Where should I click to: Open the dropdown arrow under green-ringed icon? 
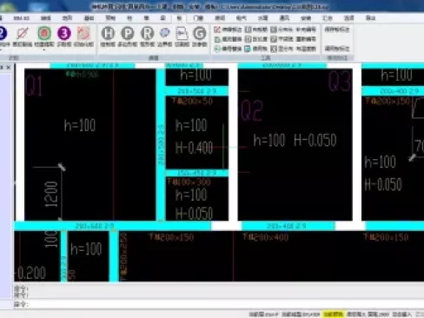point(44,50)
